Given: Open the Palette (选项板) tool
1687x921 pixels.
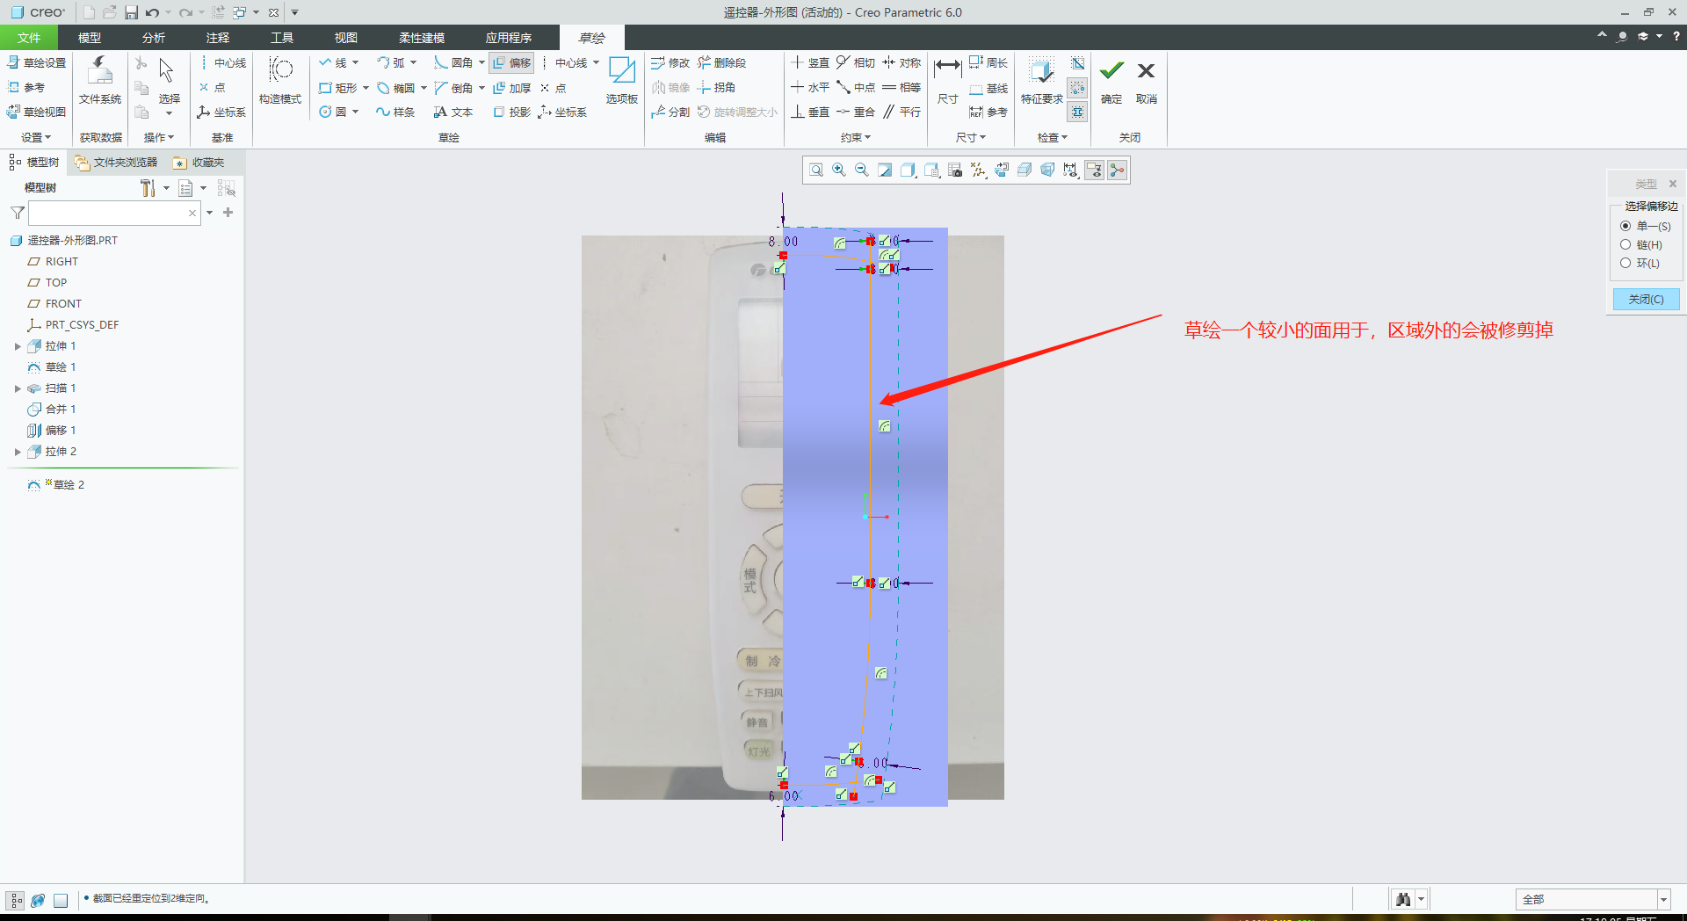Looking at the screenshot, I should coord(622,81).
